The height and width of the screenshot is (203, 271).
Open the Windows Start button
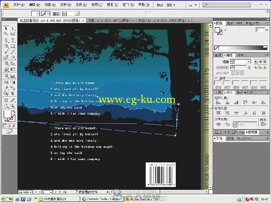(x=7, y=199)
